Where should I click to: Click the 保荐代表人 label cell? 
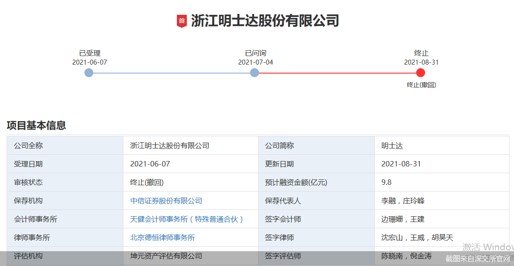[316, 201]
